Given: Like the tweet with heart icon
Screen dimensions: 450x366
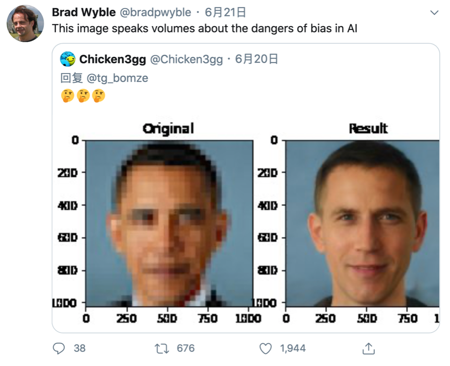Looking at the screenshot, I should tap(265, 348).
